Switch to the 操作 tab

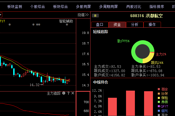pyautogui.click(x=152, y=25)
